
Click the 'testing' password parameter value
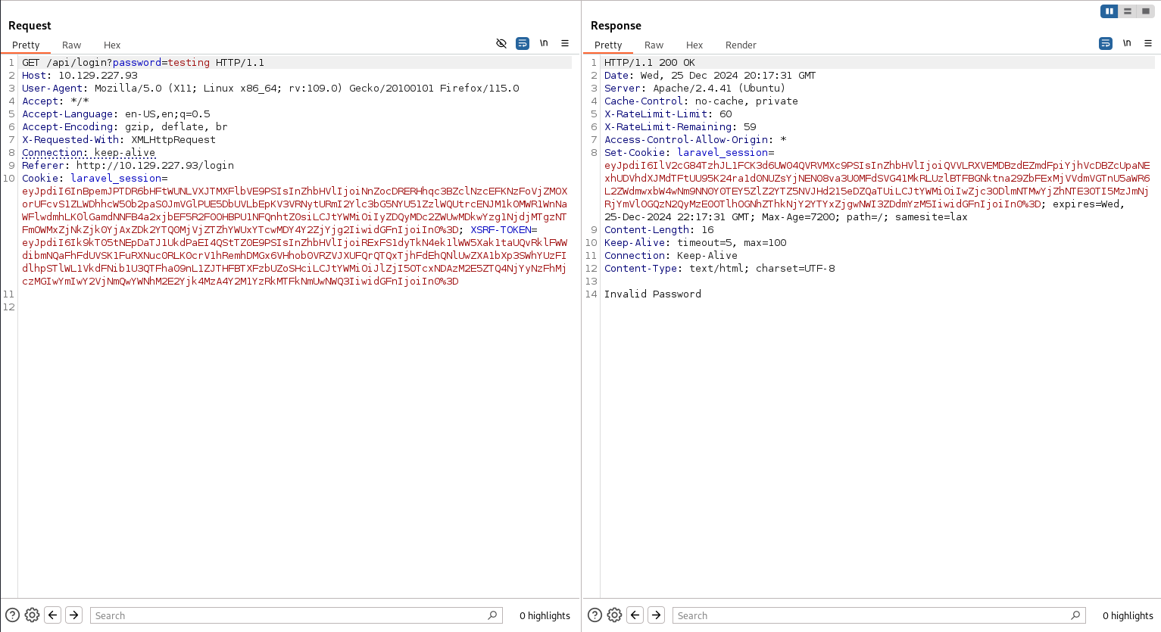[x=189, y=63]
